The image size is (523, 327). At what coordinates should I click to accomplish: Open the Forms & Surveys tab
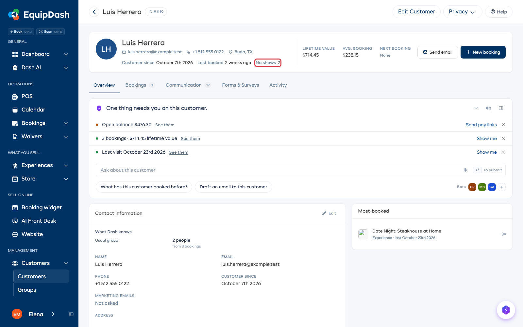(241, 85)
